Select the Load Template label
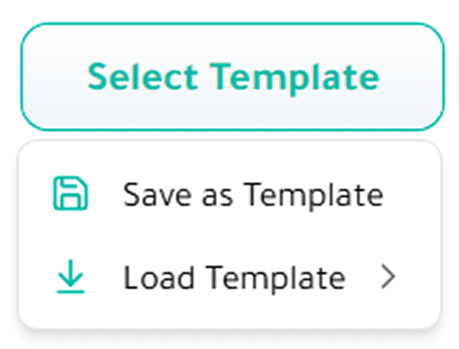 [x=234, y=278]
